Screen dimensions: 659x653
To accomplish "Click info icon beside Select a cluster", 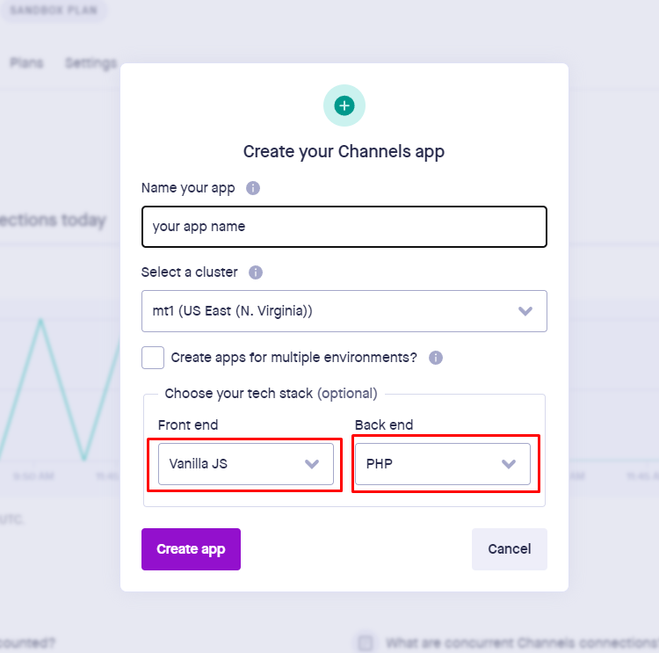I will point(256,272).
